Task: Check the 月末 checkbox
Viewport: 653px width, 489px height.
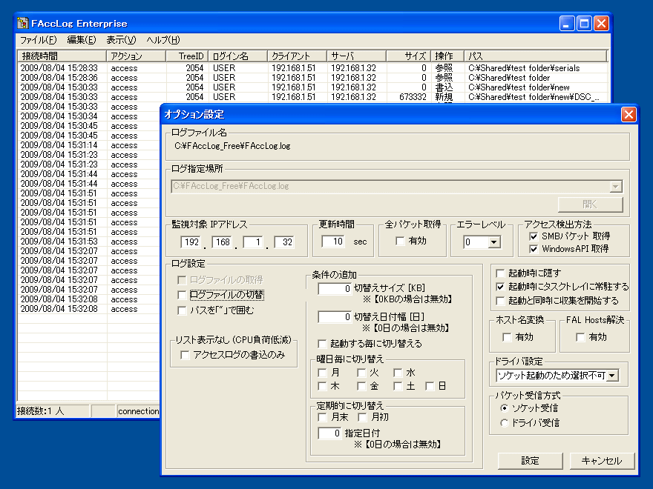Action: pyautogui.click(x=322, y=417)
